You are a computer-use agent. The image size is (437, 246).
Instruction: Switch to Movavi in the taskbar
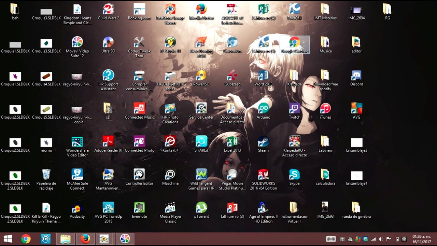(x=125, y=239)
